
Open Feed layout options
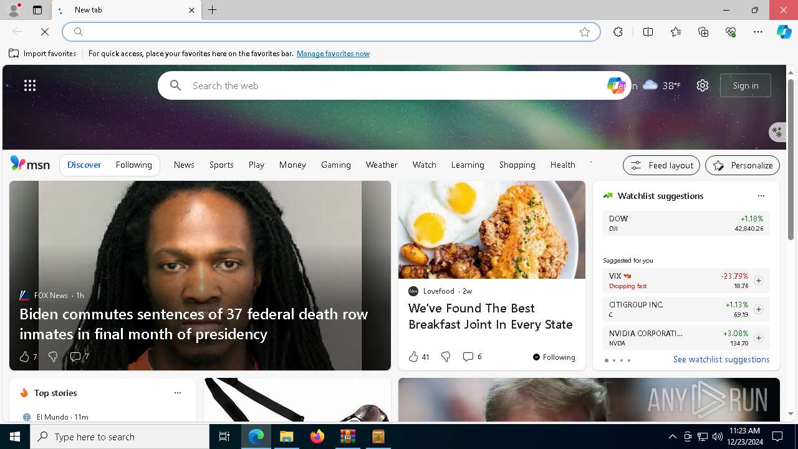pos(661,165)
